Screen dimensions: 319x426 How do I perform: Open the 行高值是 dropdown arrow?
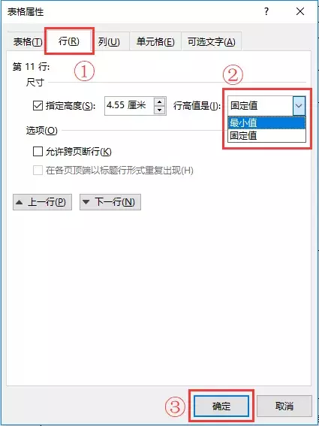(299, 105)
